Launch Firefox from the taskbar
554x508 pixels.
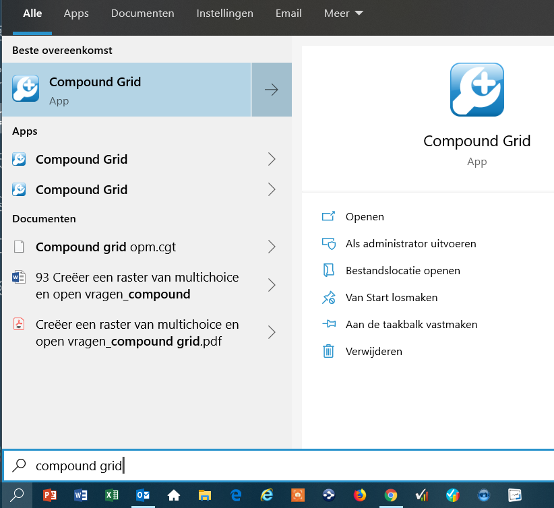click(360, 495)
